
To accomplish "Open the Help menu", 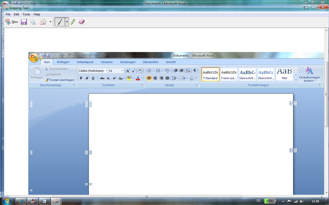I will tap(37, 14).
